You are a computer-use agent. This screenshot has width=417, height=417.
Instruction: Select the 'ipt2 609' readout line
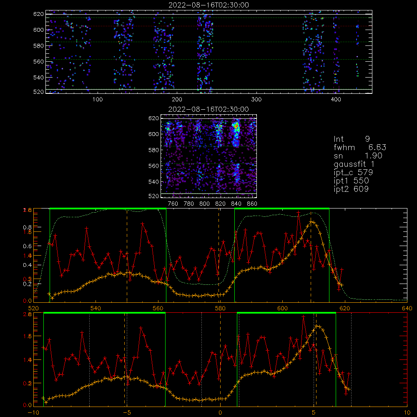click(x=351, y=189)
